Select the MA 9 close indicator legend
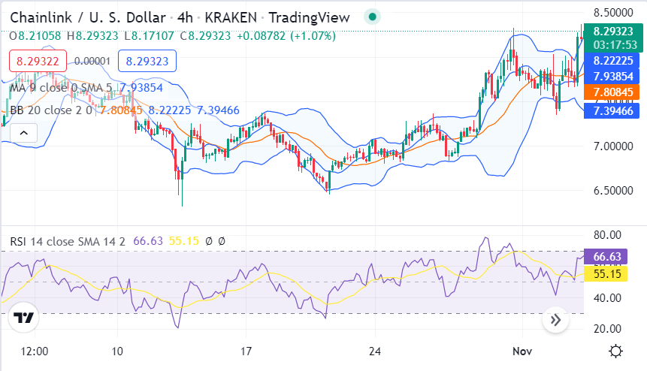The height and width of the screenshot is (371, 647). 61,88
